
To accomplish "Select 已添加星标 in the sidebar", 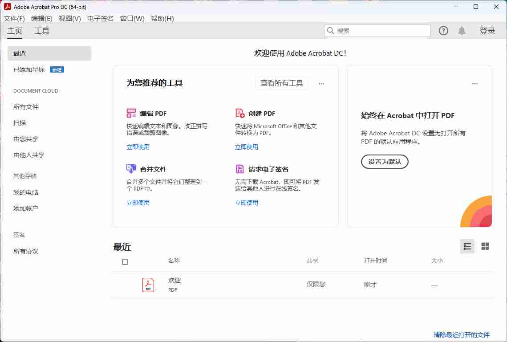I will pos(29,69).
